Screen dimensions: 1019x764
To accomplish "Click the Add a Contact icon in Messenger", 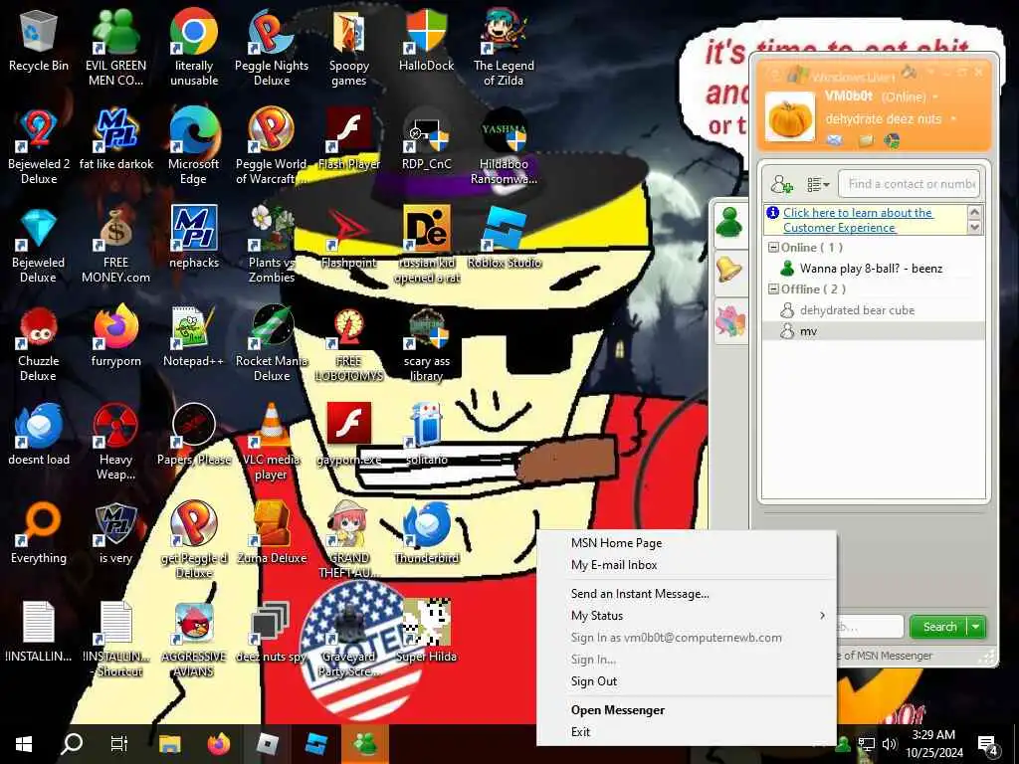I will [782, 184].
